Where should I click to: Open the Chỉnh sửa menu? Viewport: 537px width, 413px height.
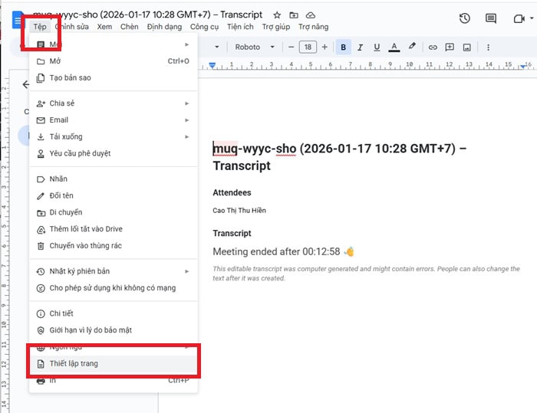pos(72,27)
